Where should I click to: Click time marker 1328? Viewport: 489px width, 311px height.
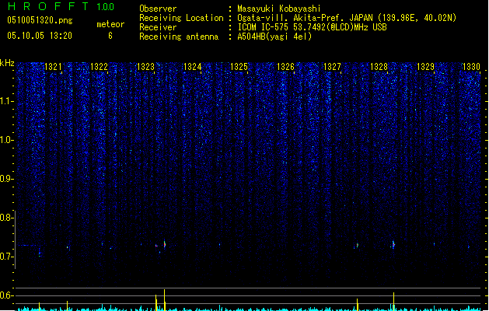(x=379, y=67)
